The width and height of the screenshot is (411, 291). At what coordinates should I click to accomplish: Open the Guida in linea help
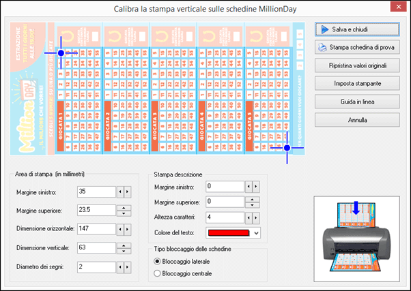tap(356, 101)
